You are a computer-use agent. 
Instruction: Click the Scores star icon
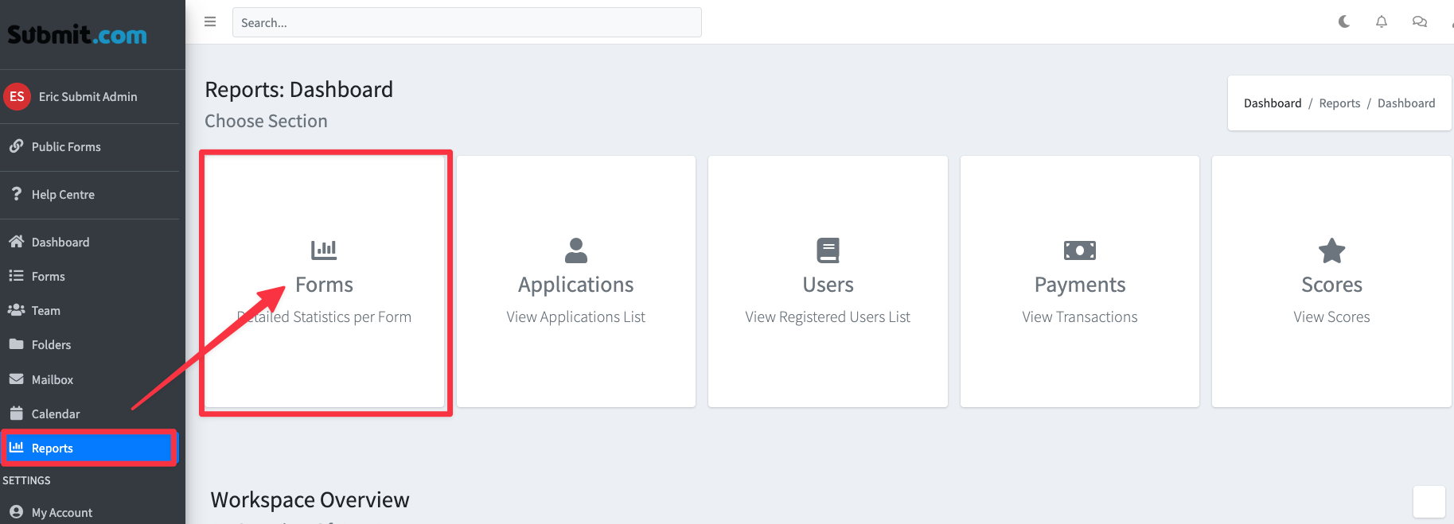[1331, 251]
